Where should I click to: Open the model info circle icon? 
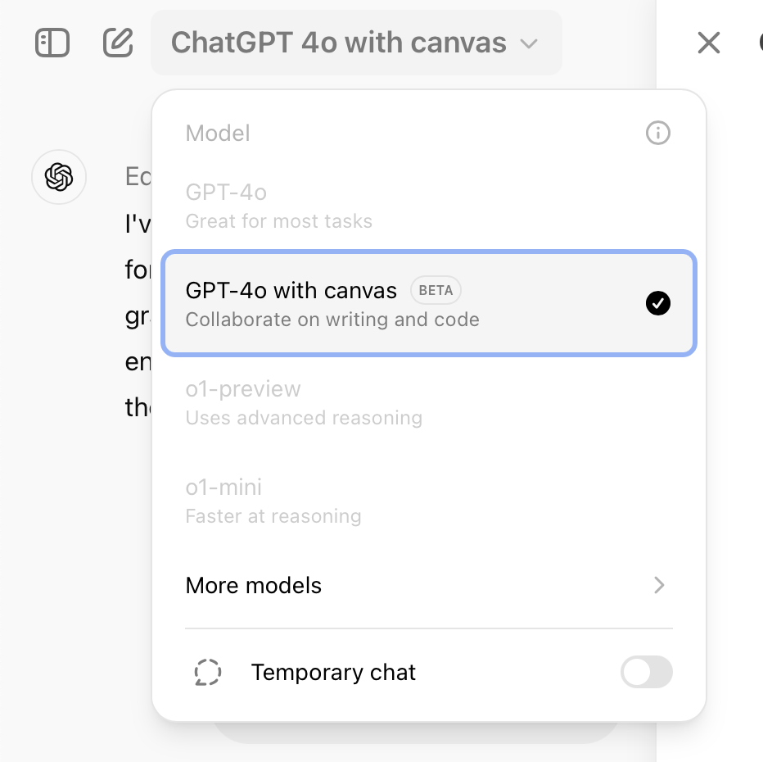pyautogui.click(x=658, y=133)
